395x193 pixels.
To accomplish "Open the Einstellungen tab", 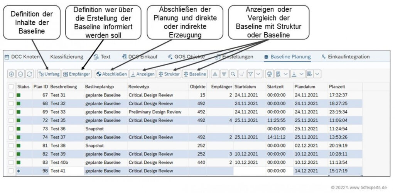I will (x=234, y=57).
